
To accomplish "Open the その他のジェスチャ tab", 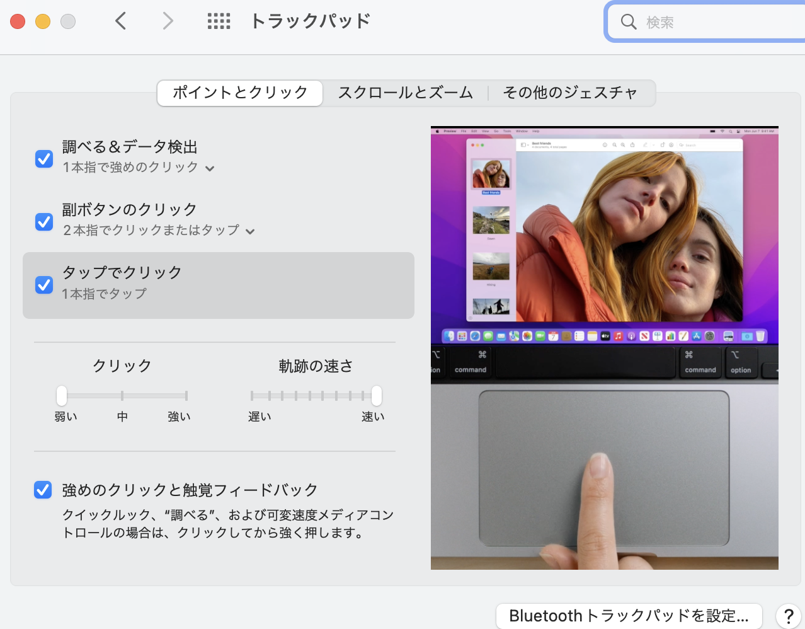I will (x=571, y=93).
